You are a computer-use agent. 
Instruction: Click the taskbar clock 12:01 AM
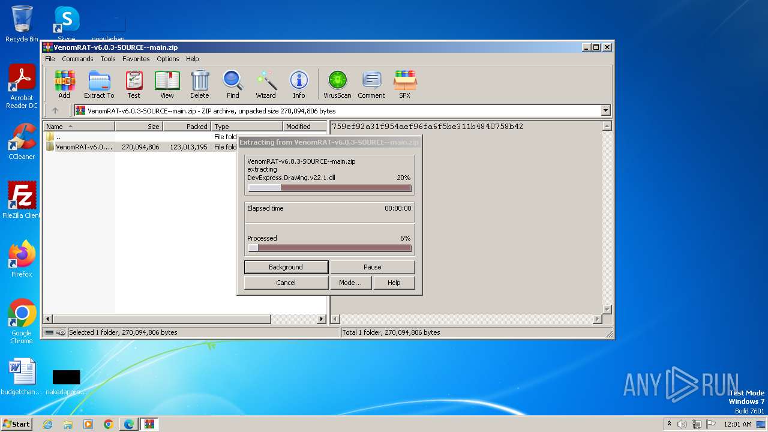coord(737,424)
